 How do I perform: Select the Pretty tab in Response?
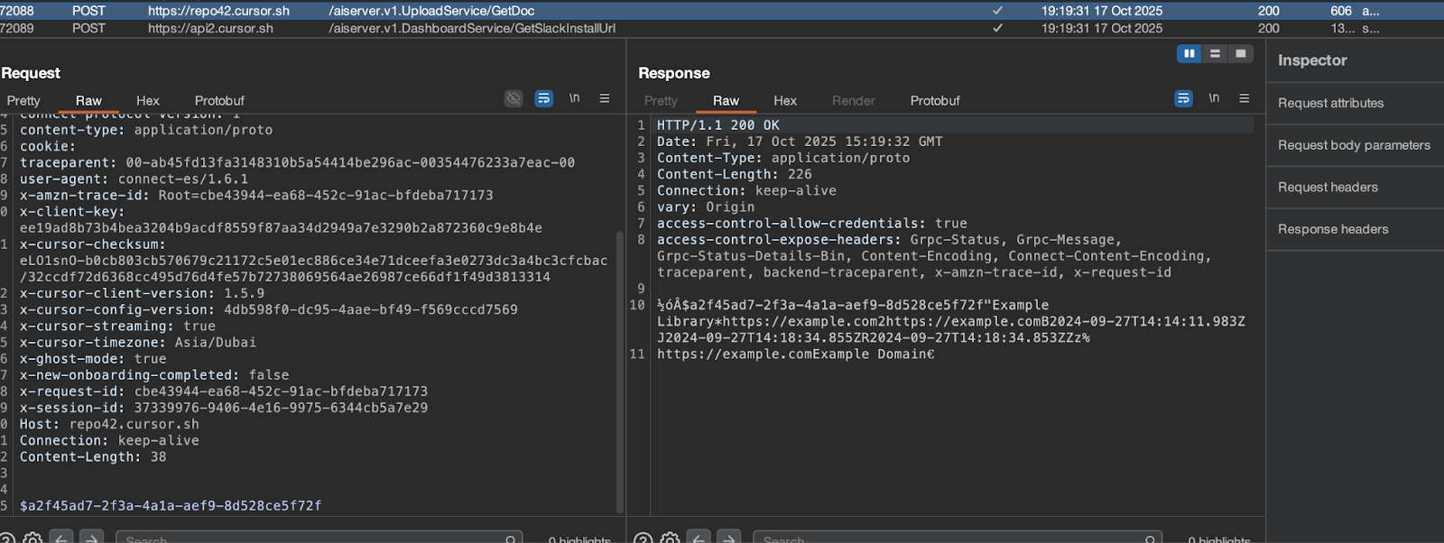point(661,100)
